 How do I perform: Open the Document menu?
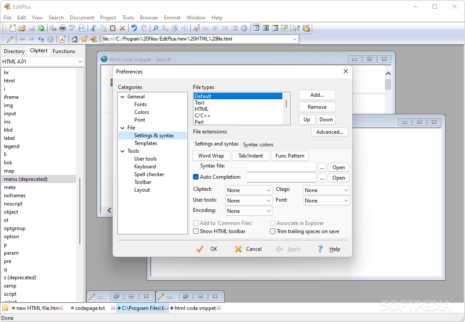tap(82, 18)
